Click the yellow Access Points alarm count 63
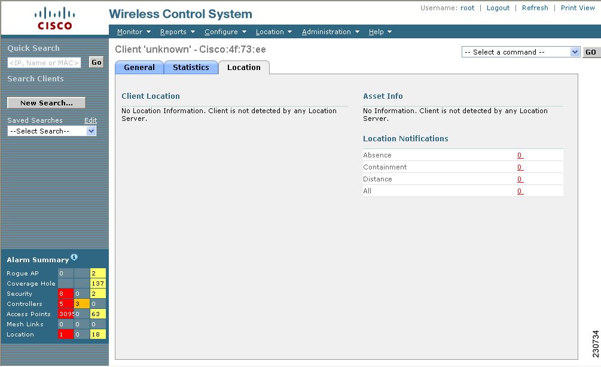 click(97, 314)
